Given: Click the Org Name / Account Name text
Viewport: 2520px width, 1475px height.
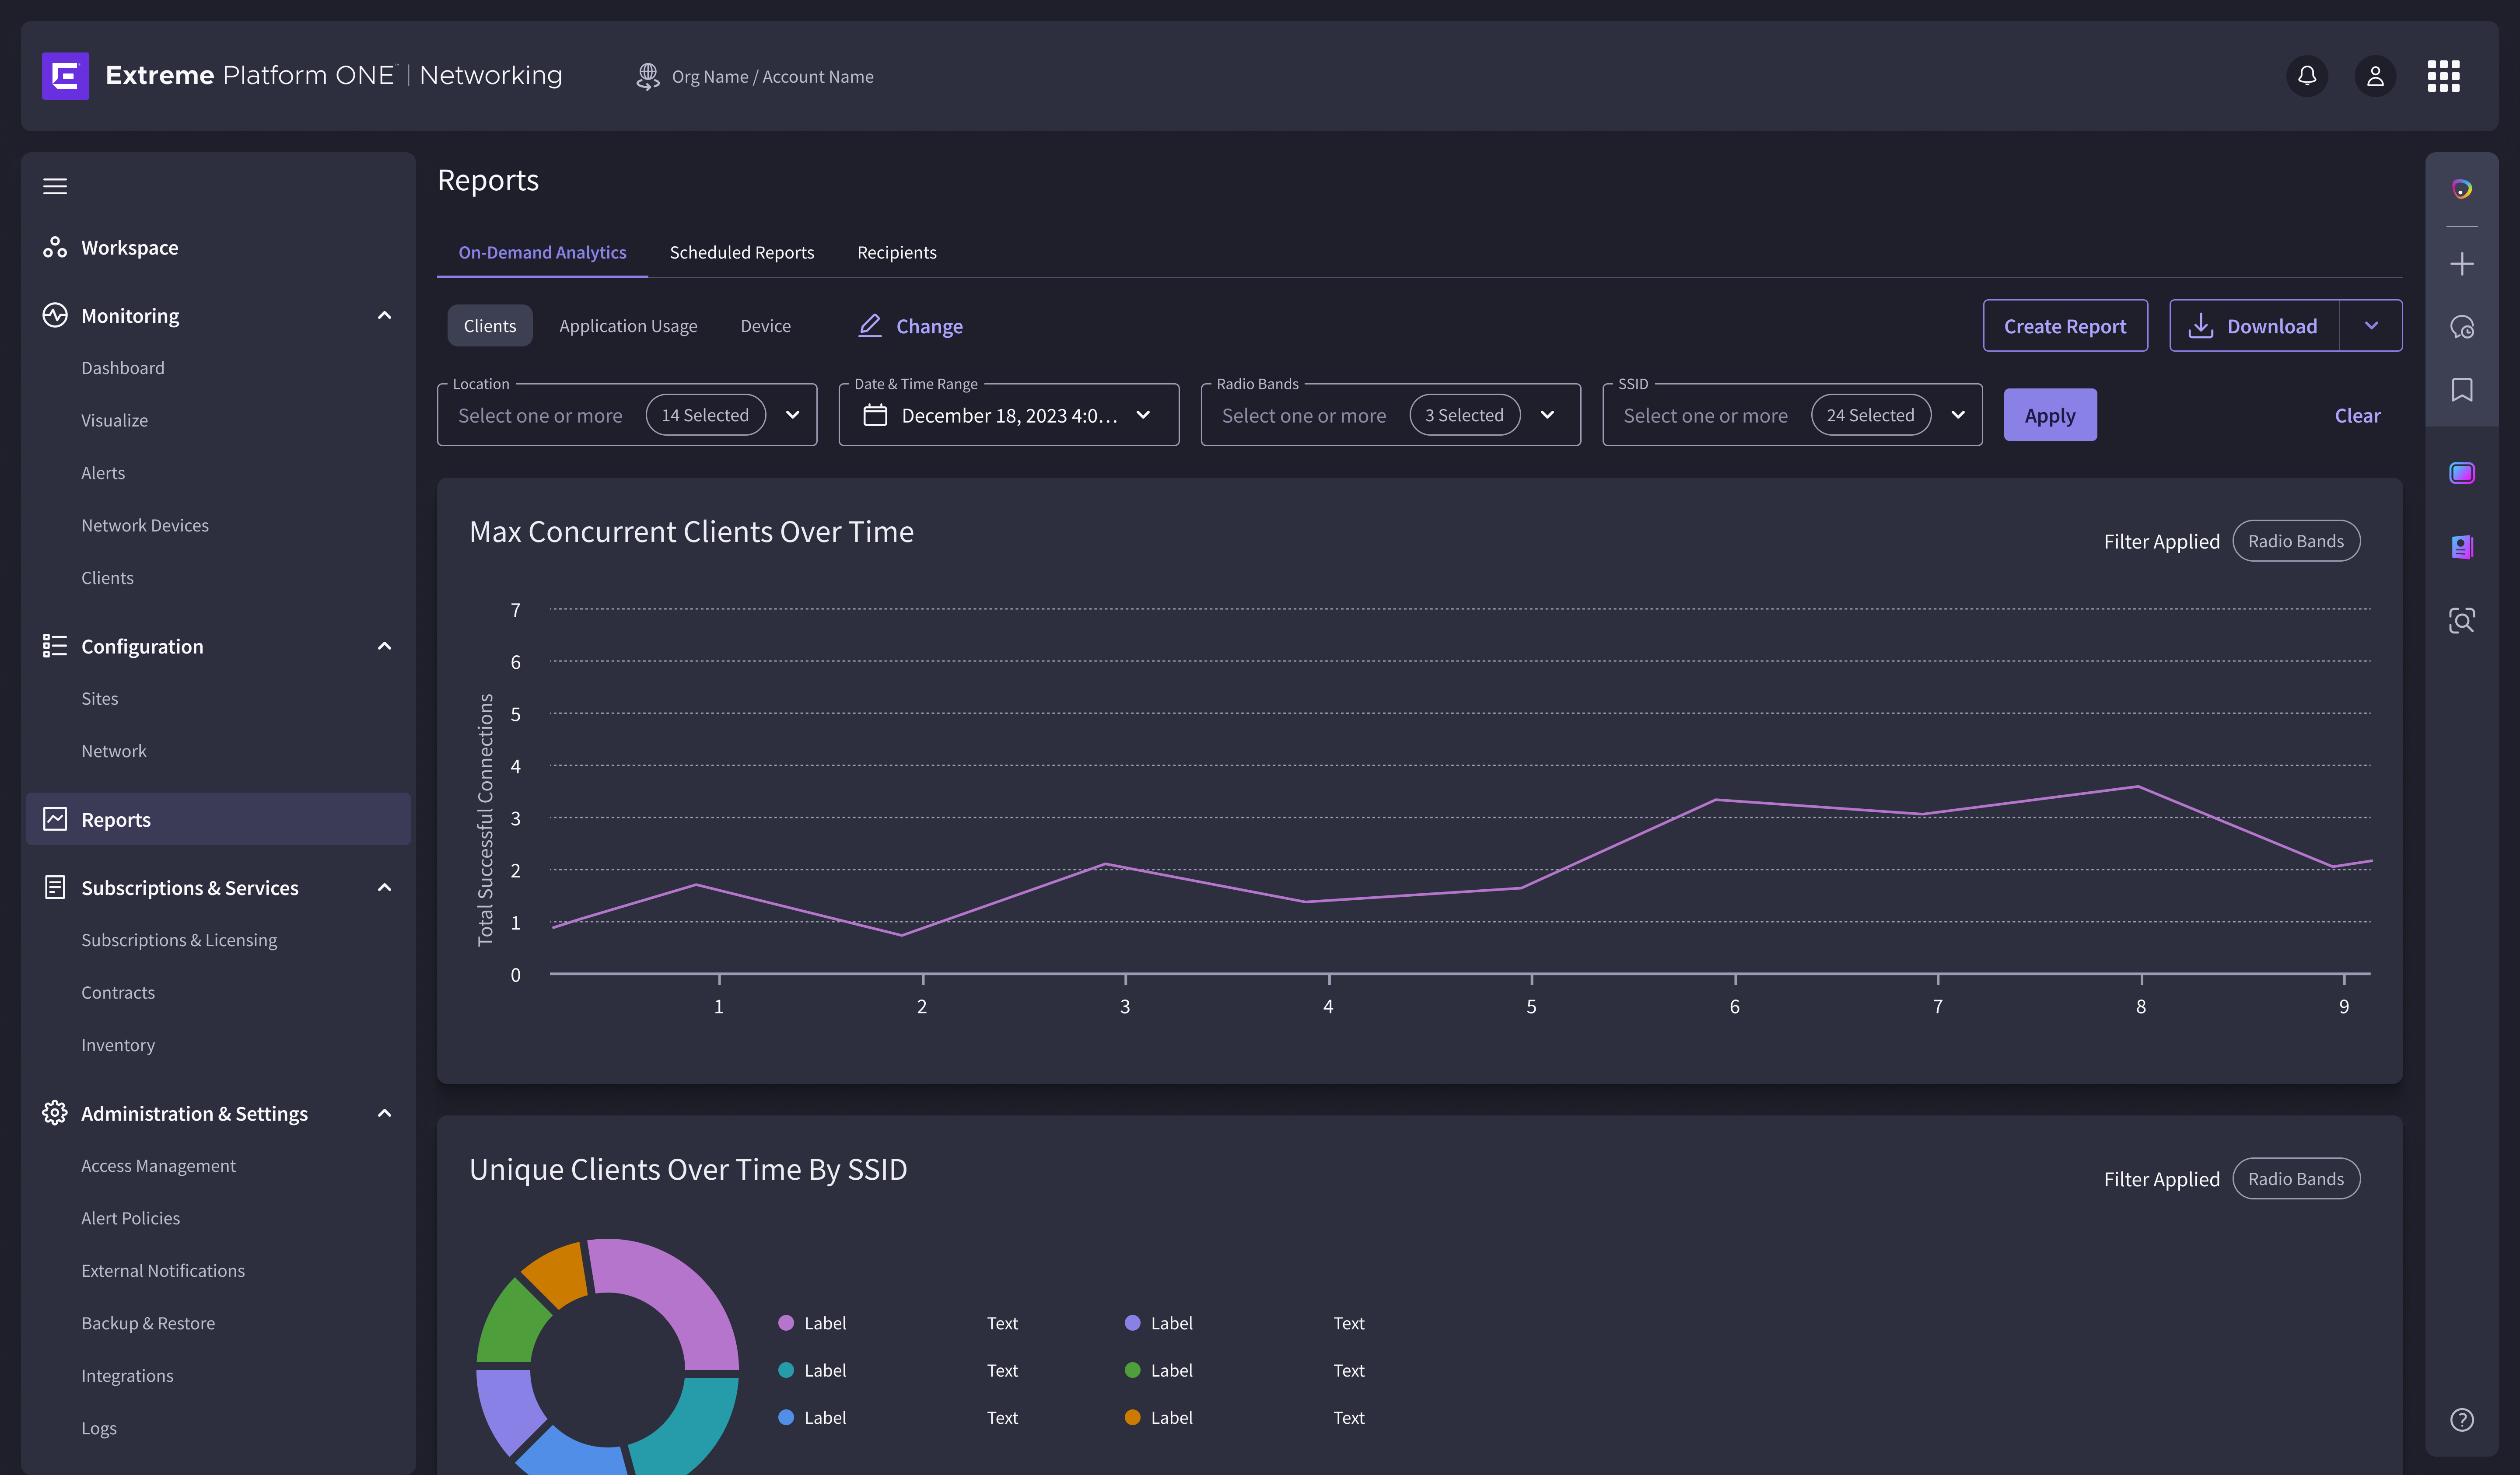Looking at the screenshot, I should (x=772, y=77).
